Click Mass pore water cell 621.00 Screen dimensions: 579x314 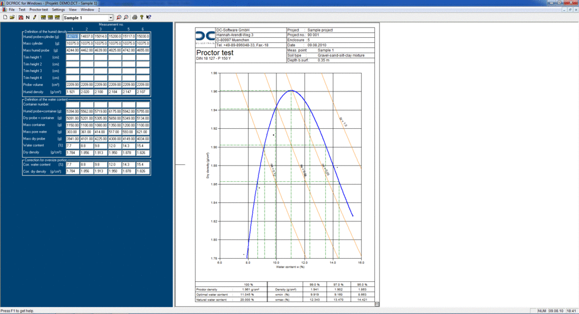point(143,132)
